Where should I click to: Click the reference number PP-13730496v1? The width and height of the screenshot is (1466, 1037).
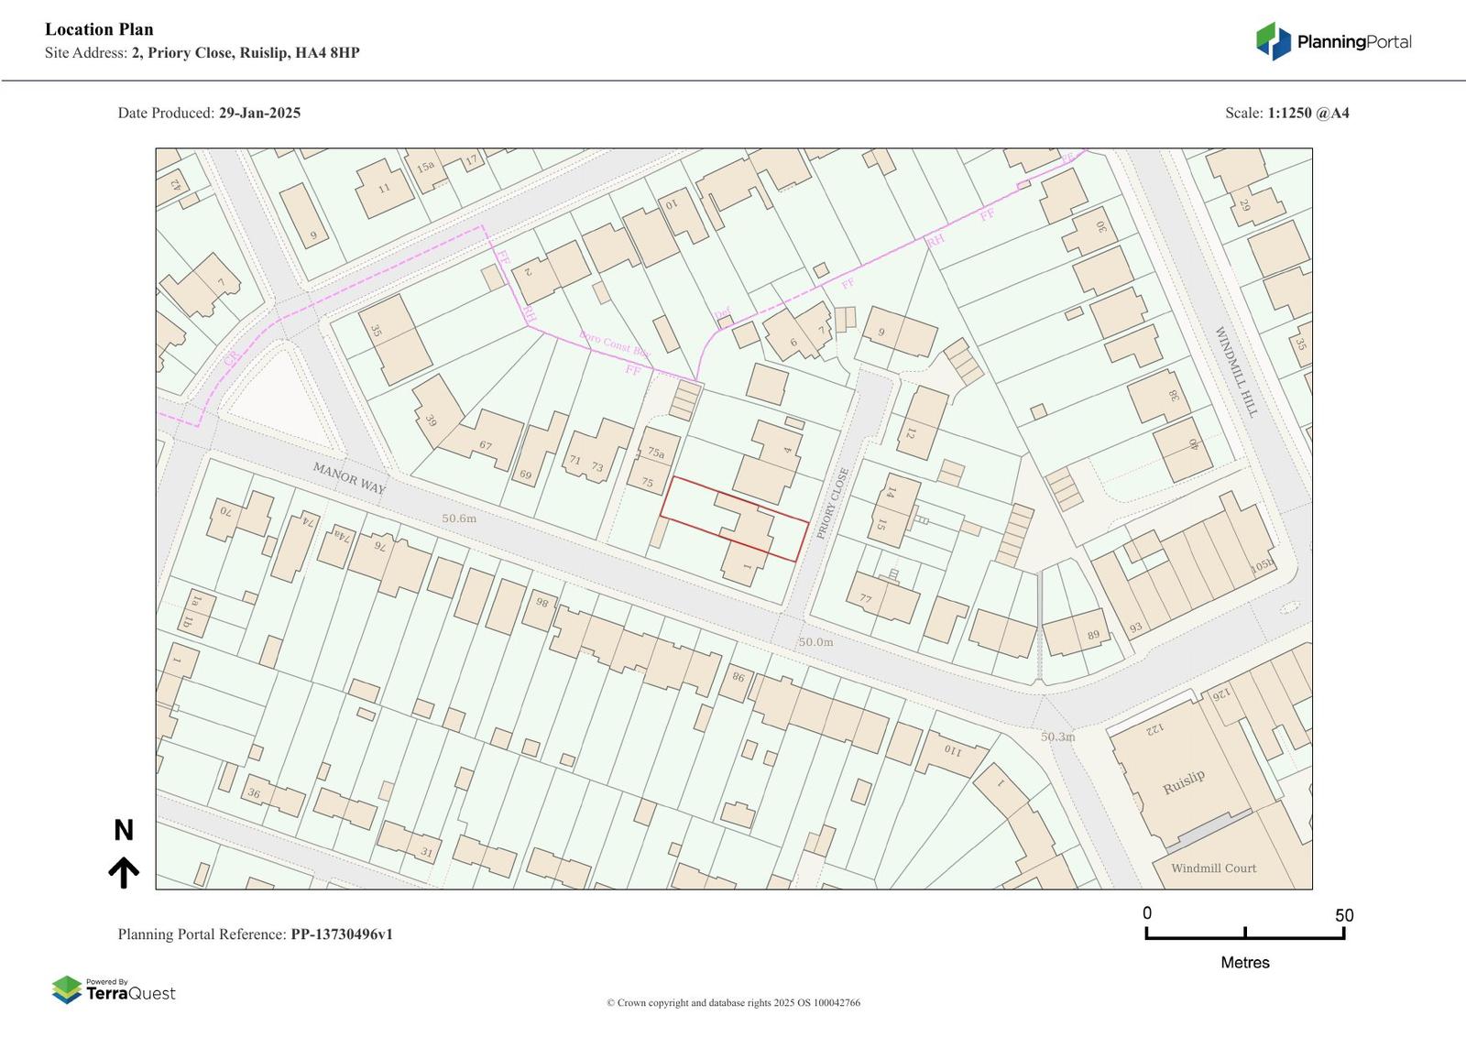(x=342, y=934)
